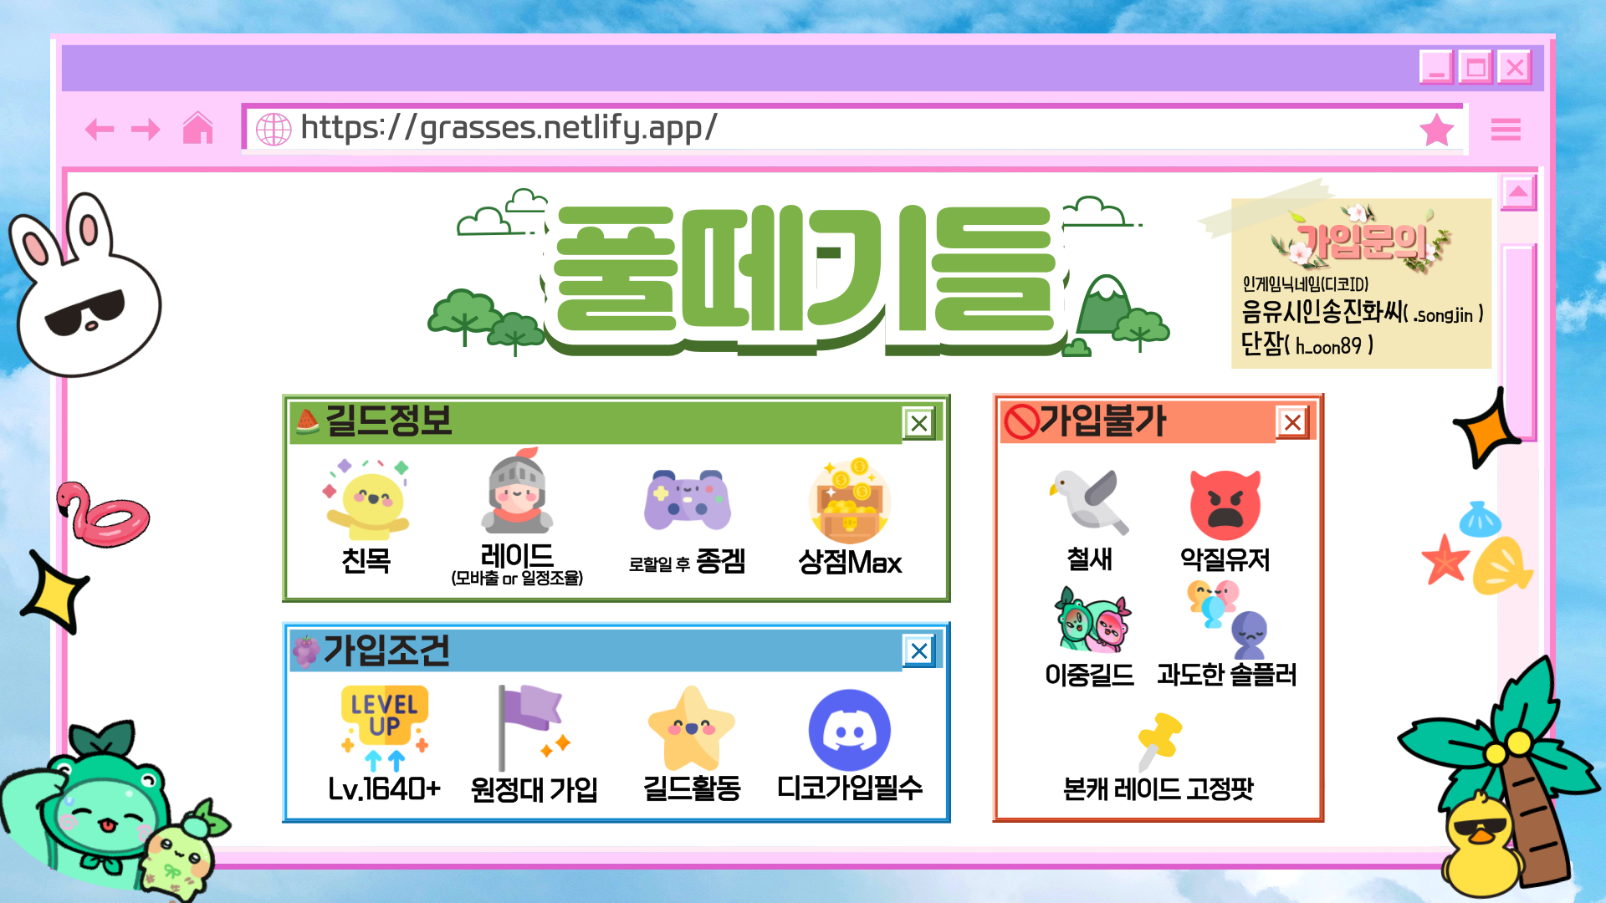This screenshot has width=1606, height=903.
Task: Bookmark page with the pink star
Action: [x=1437, y=130]
